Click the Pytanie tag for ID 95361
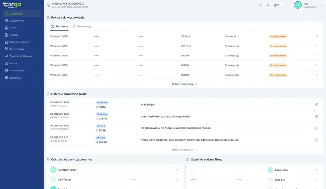This screenshot has height=189, width=326. pos(102,102)
